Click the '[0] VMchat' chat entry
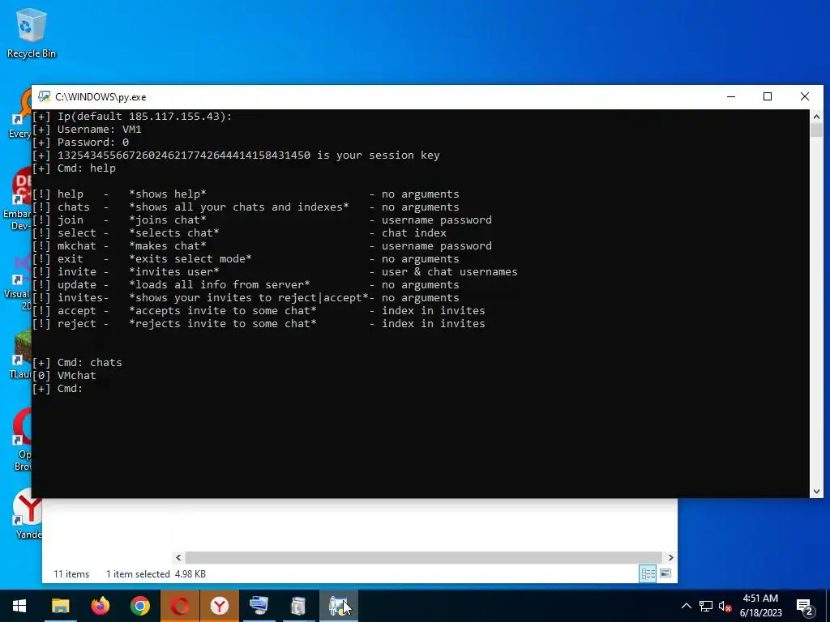830x622 pixels. [x=64, y=376]
